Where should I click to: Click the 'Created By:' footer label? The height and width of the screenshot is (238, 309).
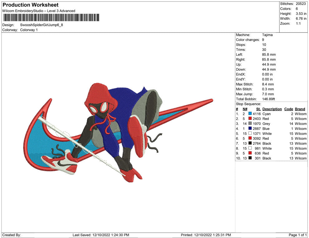coord(12,235)
